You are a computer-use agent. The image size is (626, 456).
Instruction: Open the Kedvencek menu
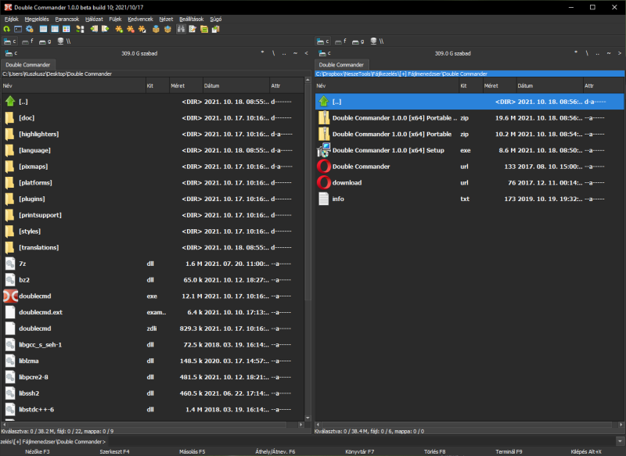(141, 19)
